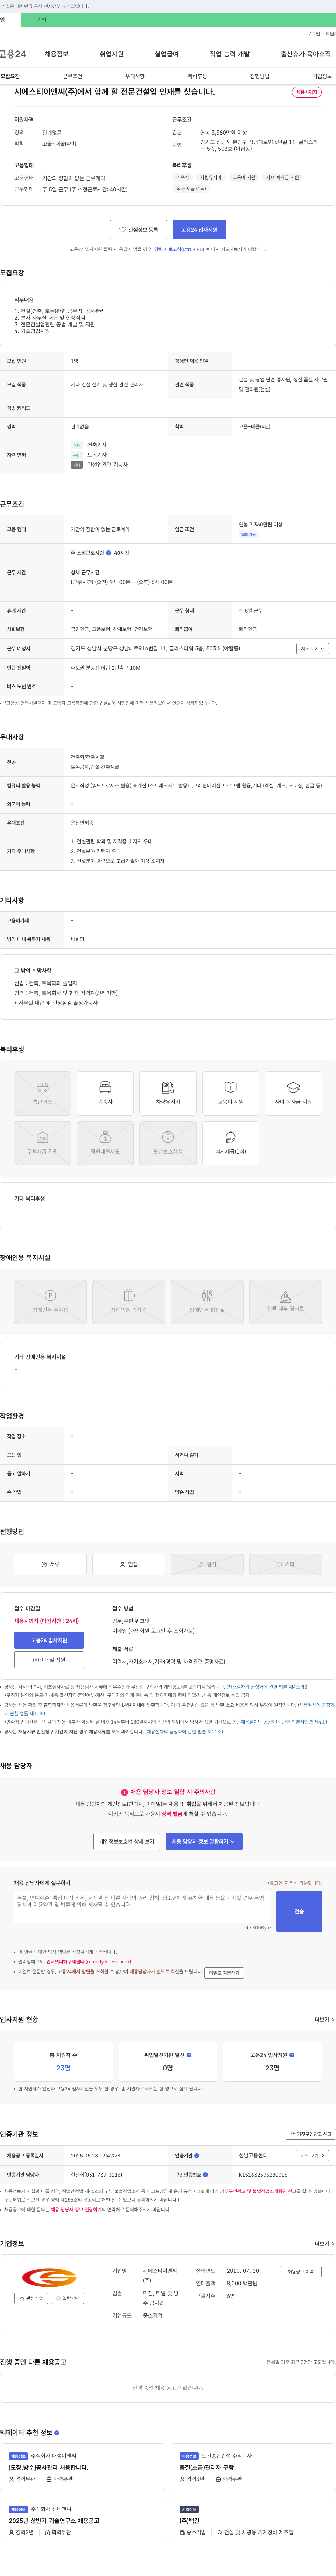This screenshot has height=2576, width=336.
Task: Switch to the 복리후생 section tab
Action: click(197, 76)
